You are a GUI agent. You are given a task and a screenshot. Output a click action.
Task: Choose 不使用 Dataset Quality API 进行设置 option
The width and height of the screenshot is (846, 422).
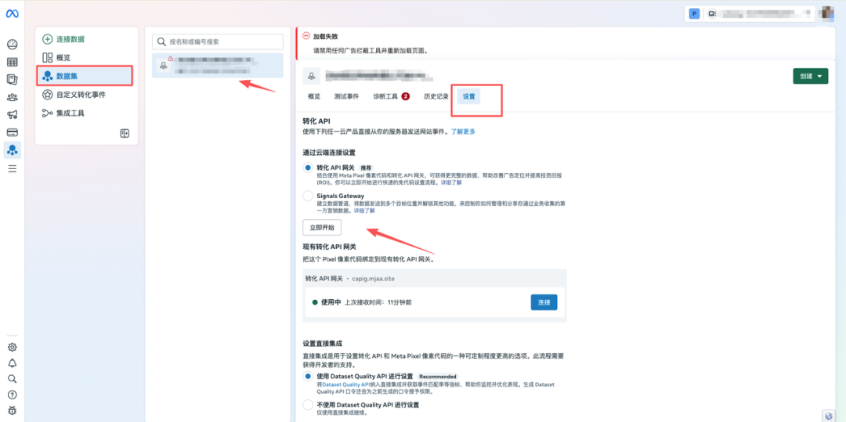[308, 405]
